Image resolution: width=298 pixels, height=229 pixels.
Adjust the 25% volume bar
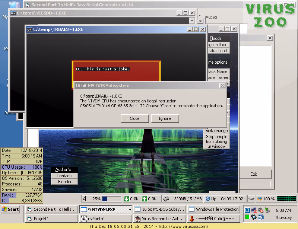(112, 199)
